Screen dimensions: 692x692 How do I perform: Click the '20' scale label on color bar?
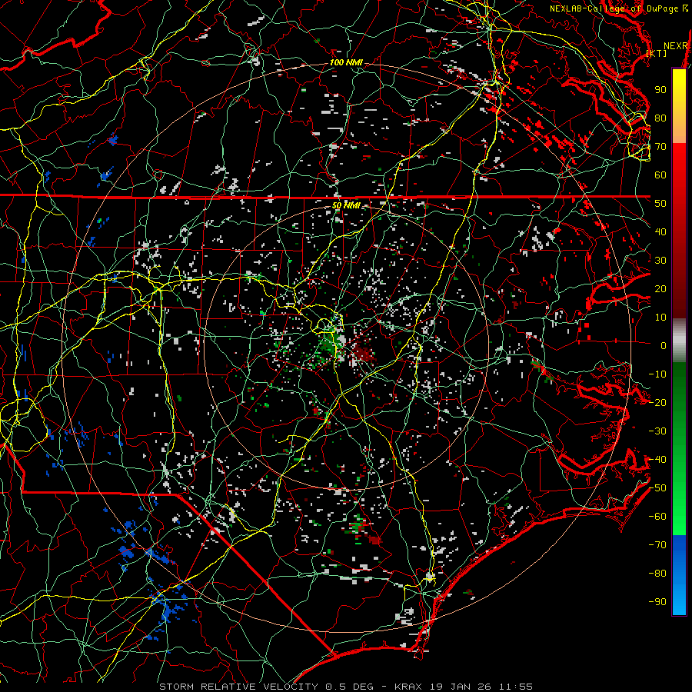pos(660,288)
